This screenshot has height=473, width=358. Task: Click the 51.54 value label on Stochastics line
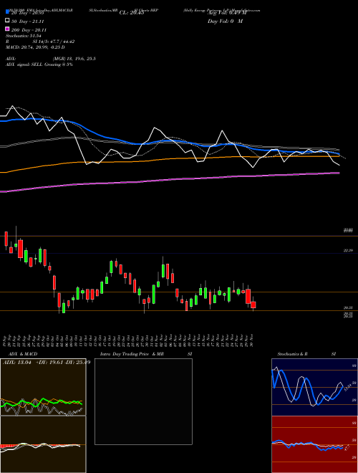[x=348, y=387]
